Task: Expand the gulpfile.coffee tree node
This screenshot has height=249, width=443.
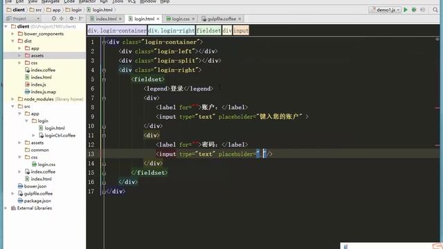Action: click(12, 194)
